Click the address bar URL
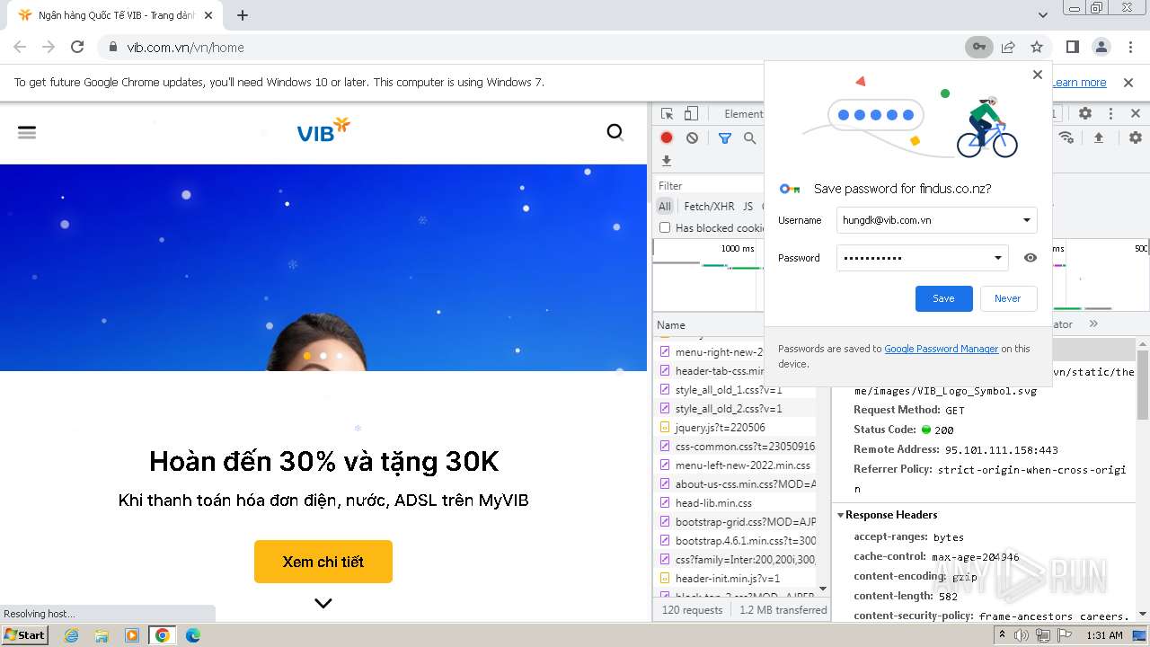The image size is (1150, 647). 185,47
